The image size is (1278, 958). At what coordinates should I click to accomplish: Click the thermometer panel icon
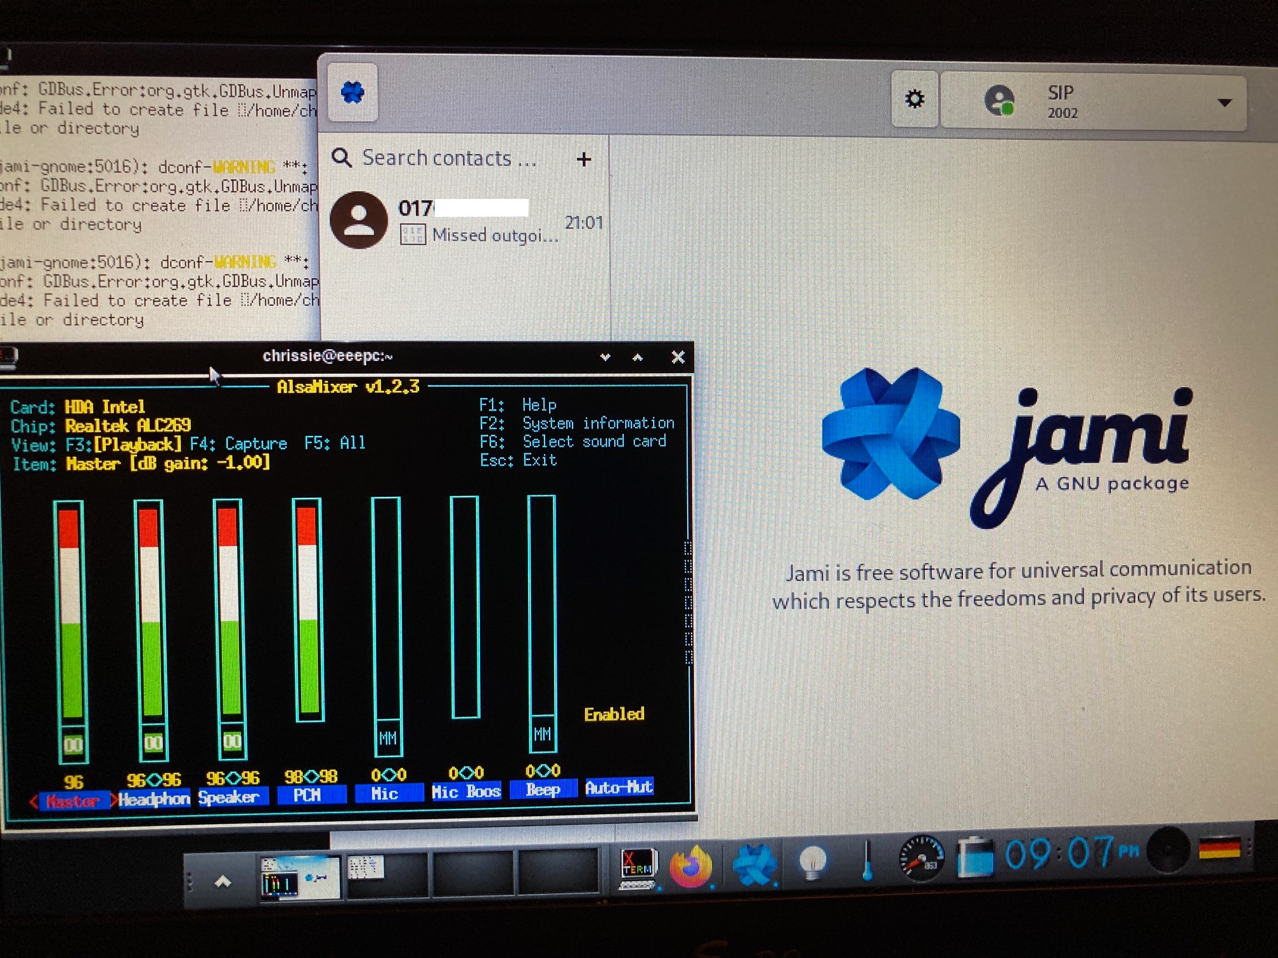[x=867, y=860]
